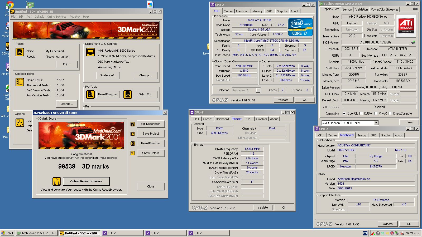Click the Project icon in 3DMark2001

20,52
